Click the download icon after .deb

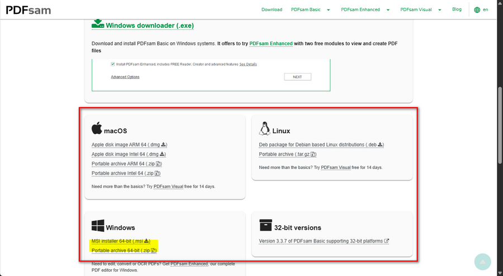[380, 144]
